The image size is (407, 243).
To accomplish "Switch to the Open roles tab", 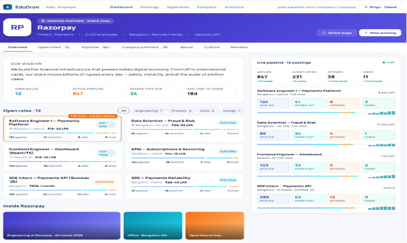I will point(54,47).
